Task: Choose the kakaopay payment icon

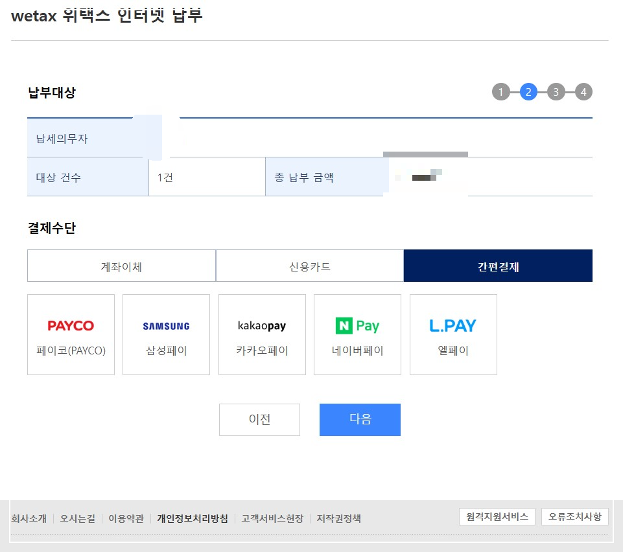Action: (x=262, y=334)
